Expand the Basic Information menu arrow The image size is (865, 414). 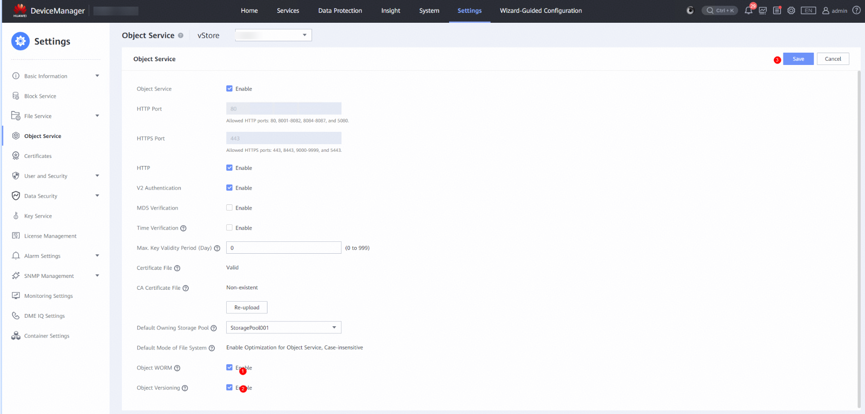[x=97, y=76]
